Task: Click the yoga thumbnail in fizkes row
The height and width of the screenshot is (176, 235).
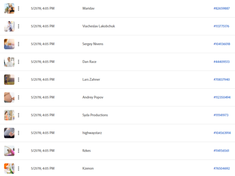Action: pos(9,151)
